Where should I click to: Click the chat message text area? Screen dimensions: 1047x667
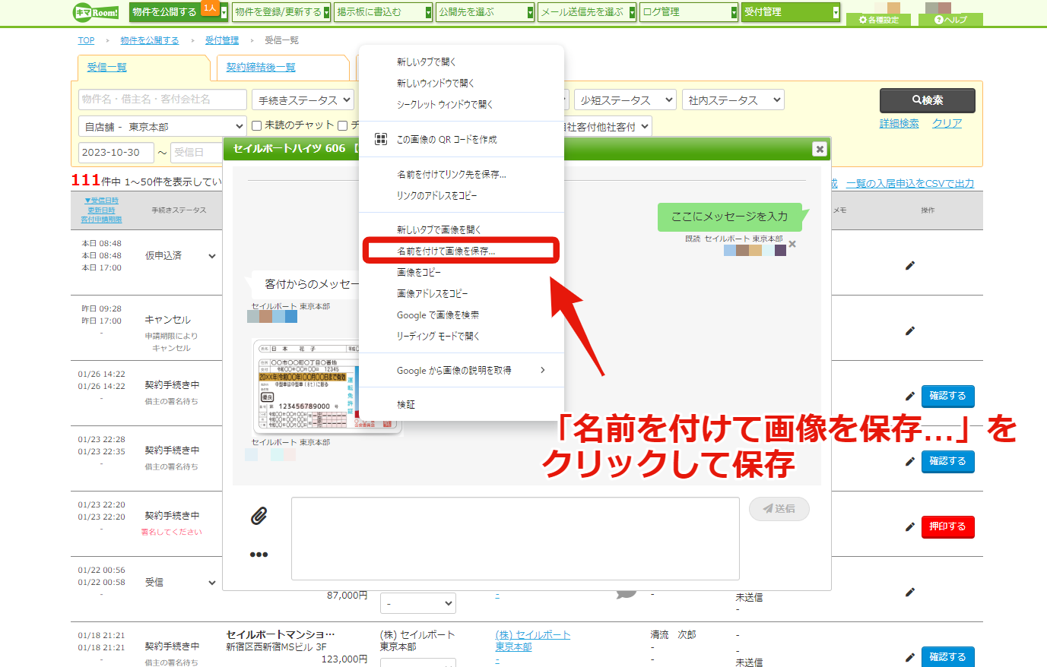click(x=516, y=539)
